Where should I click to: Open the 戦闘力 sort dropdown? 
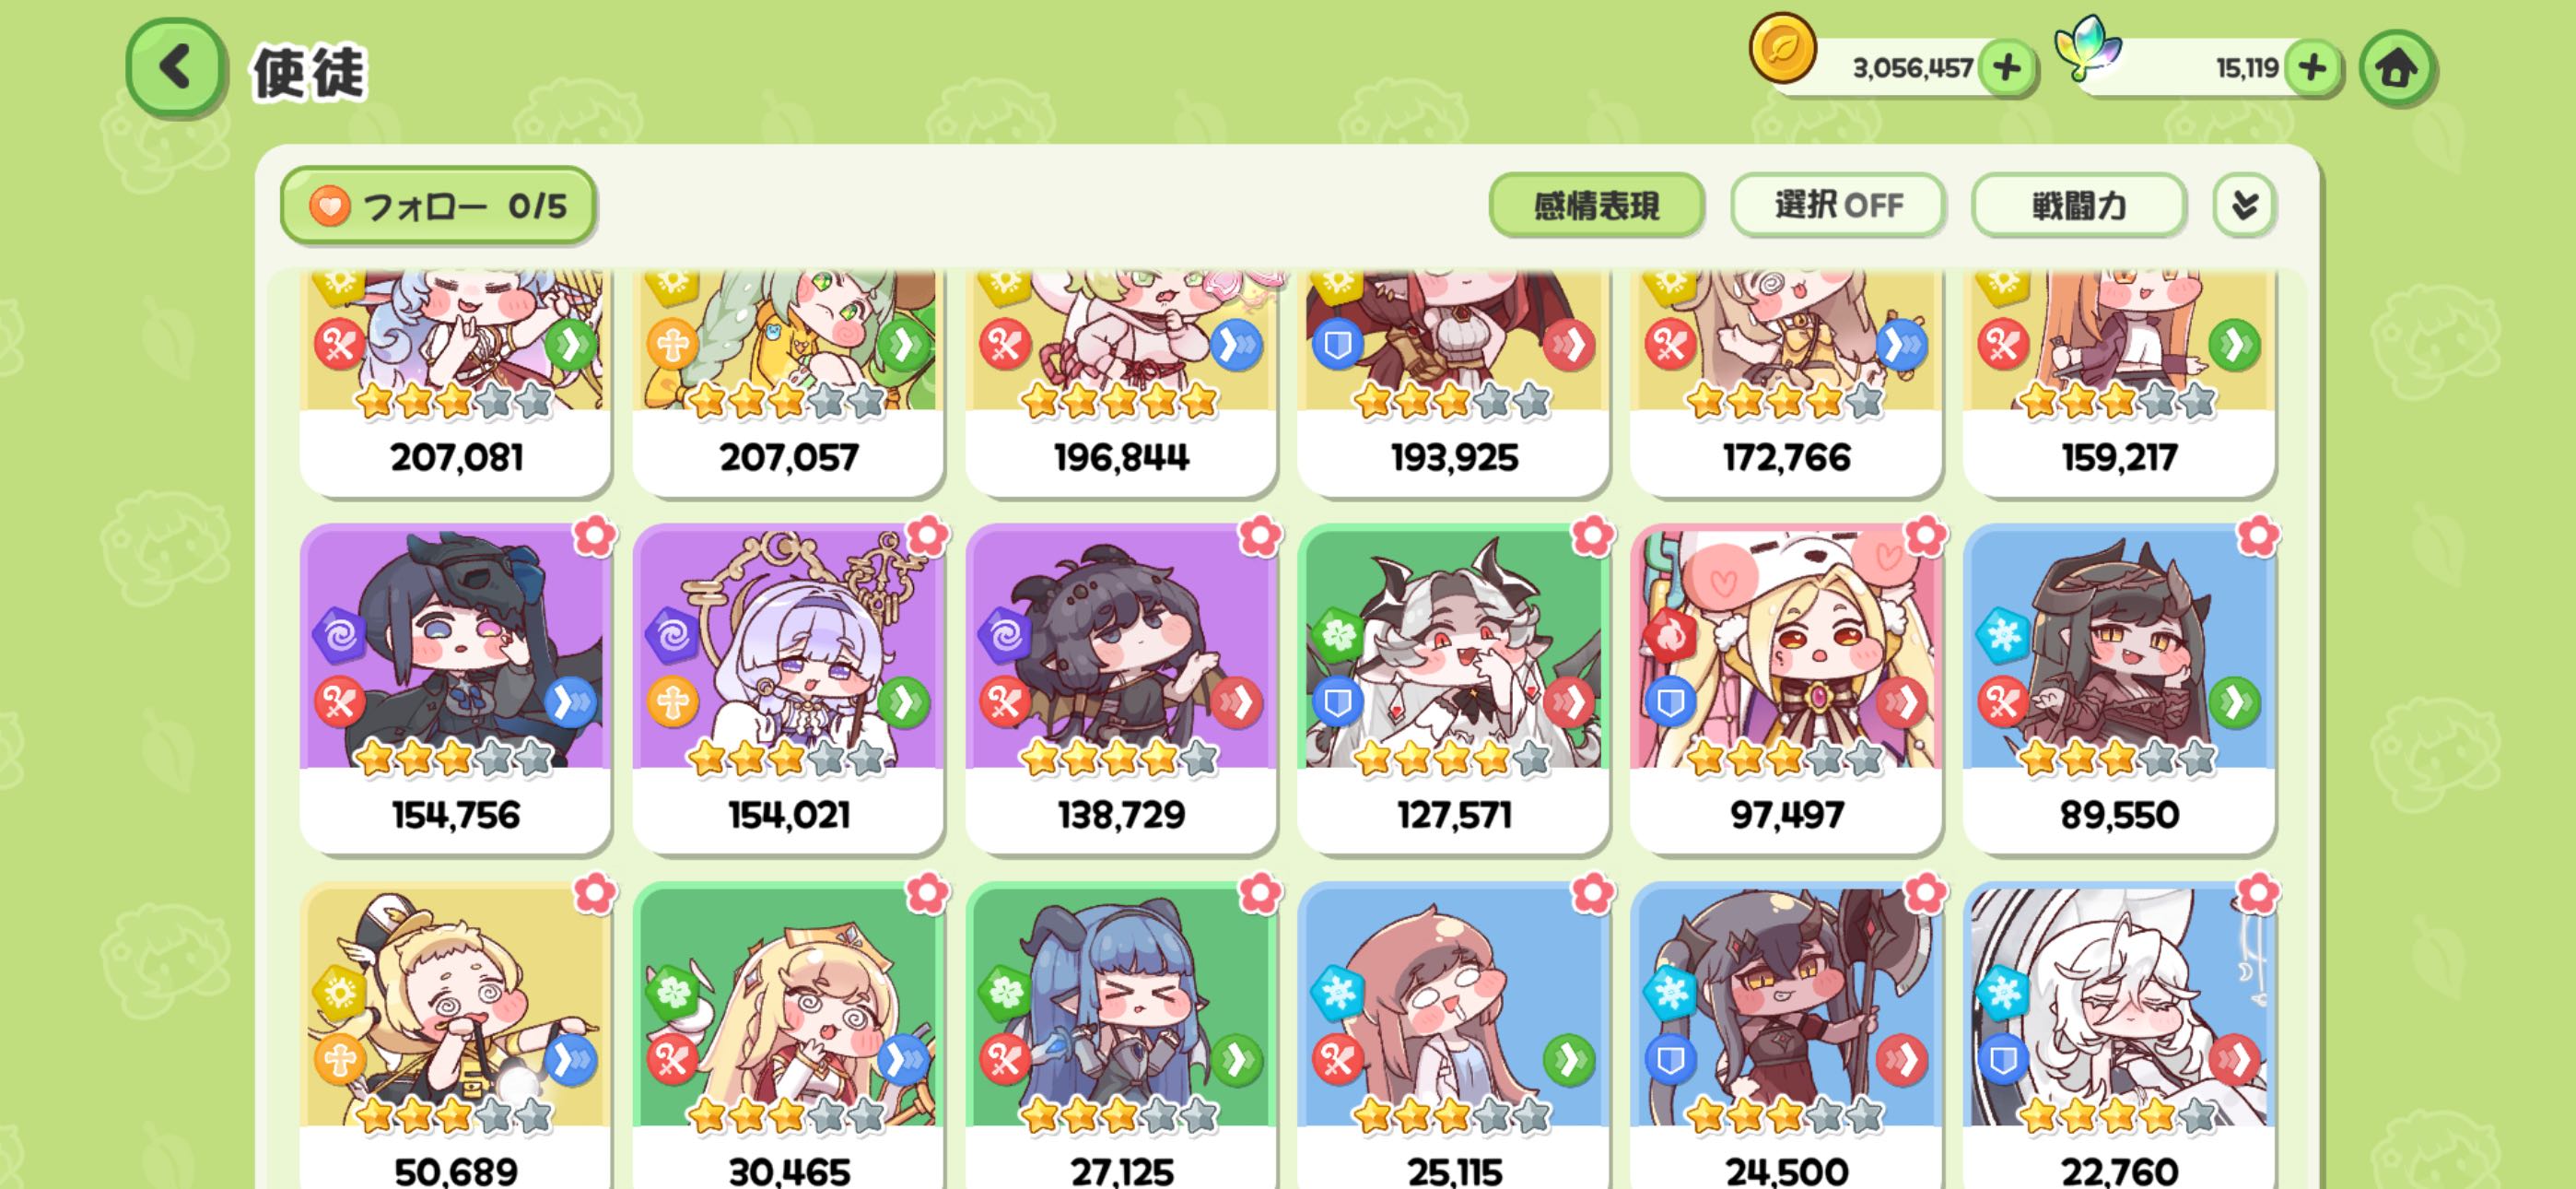(2079, 206)
